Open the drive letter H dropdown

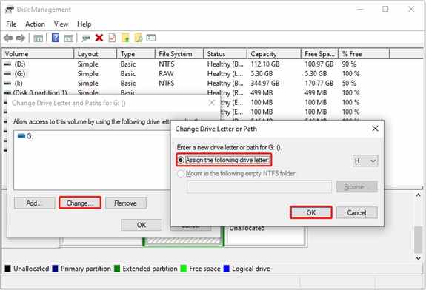pos(365,161)
